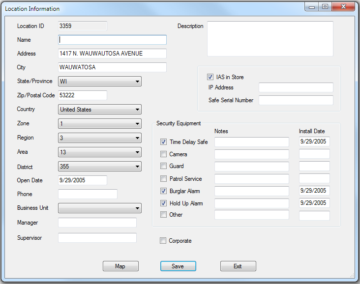Select the Phone number field

click(88, 194)
